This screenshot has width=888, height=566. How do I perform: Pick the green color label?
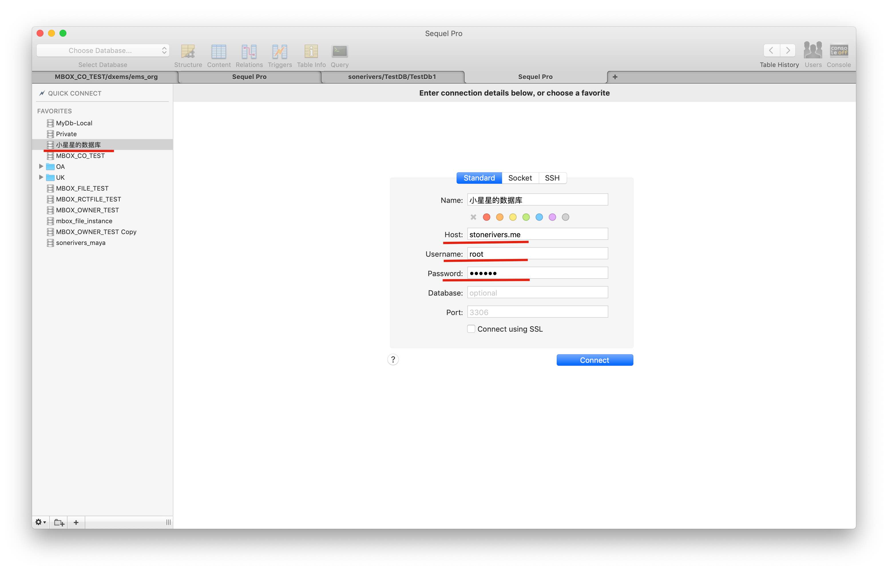(526, 217)
